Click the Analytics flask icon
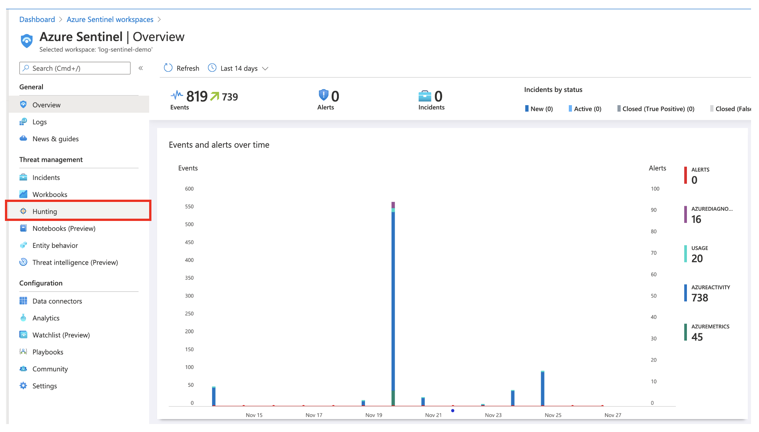Screen dimensions: 759x432 point(23,318)
